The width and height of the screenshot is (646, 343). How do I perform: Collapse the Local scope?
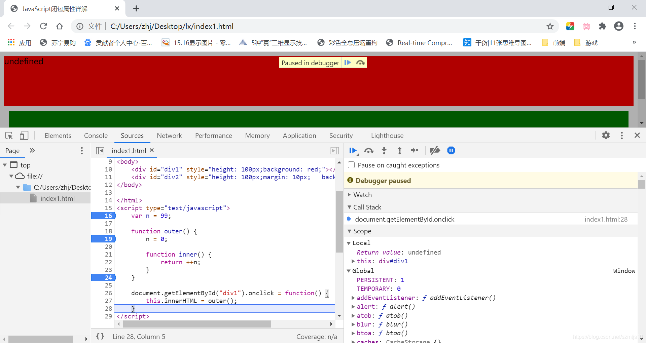tap(349, 243)
